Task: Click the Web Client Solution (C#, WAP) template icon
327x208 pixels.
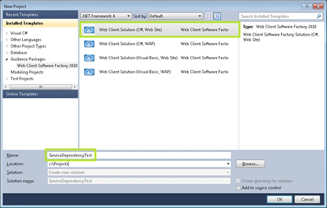Action: tap(89, 44)
